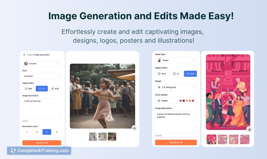Select 9:16 aspect ratio in Image generation panel
267x159 pixels.
[55, 89]
